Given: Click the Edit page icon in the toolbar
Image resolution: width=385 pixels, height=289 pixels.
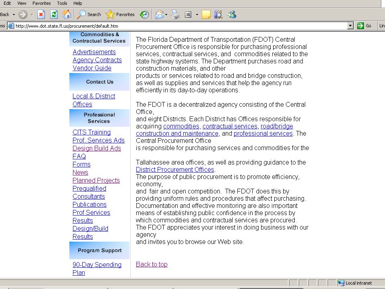Looking at the screenshot, I should click(188, 14).
